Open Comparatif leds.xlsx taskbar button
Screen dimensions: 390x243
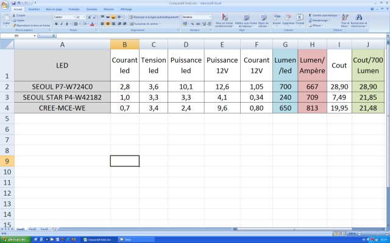coord(99,239)
